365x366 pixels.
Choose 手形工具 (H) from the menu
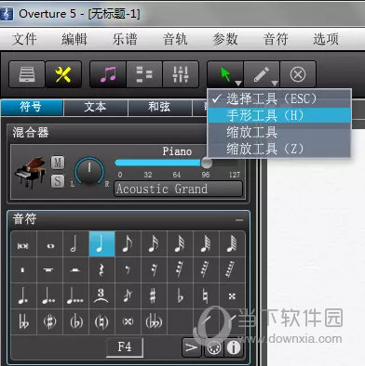pyautogui.click(x=279, y=115)
